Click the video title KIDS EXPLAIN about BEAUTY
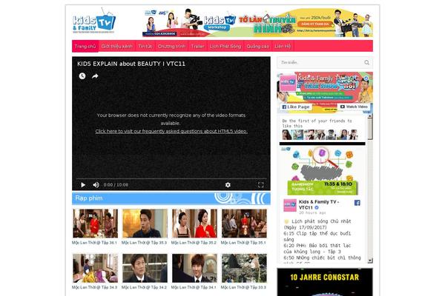 pos(131,64)
